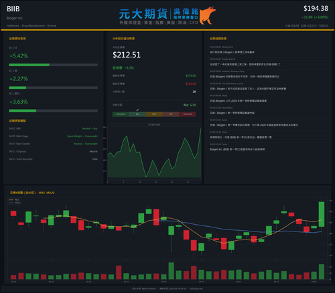Screen dimensions: 335x293
Task: Open the Wall Street Journal news headline
Action: click(248, 89)
